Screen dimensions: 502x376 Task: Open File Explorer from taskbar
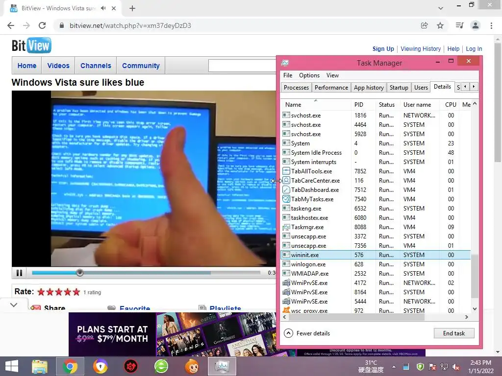coord(39,366)
